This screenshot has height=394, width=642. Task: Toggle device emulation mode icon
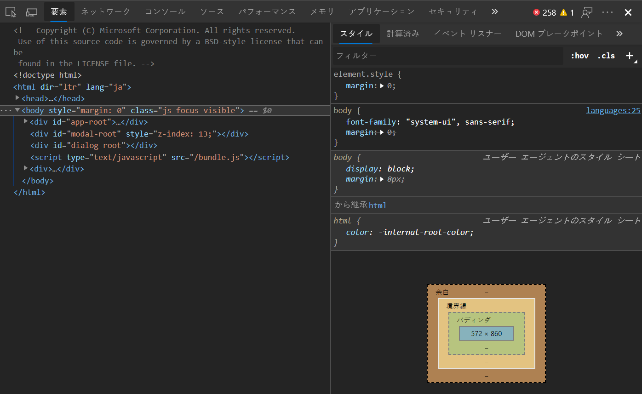32,12
